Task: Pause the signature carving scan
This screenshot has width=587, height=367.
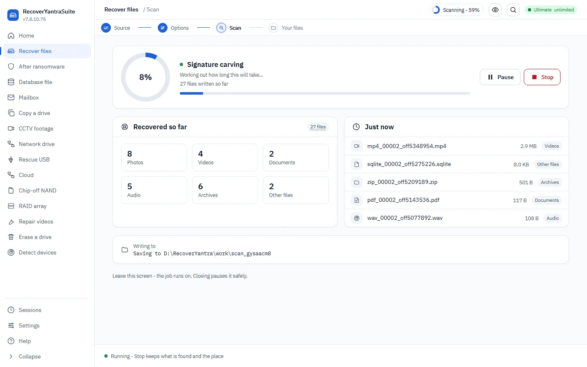Action: click(x=500, y=77)
